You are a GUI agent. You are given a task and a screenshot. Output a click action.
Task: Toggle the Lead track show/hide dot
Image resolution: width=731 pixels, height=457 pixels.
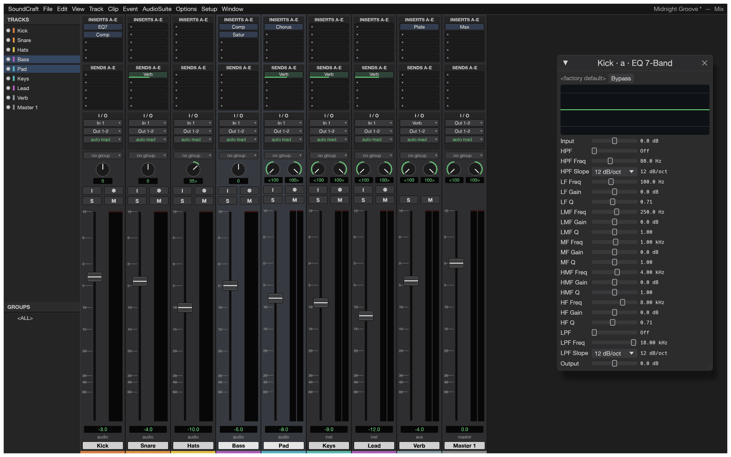click(8, 88)
